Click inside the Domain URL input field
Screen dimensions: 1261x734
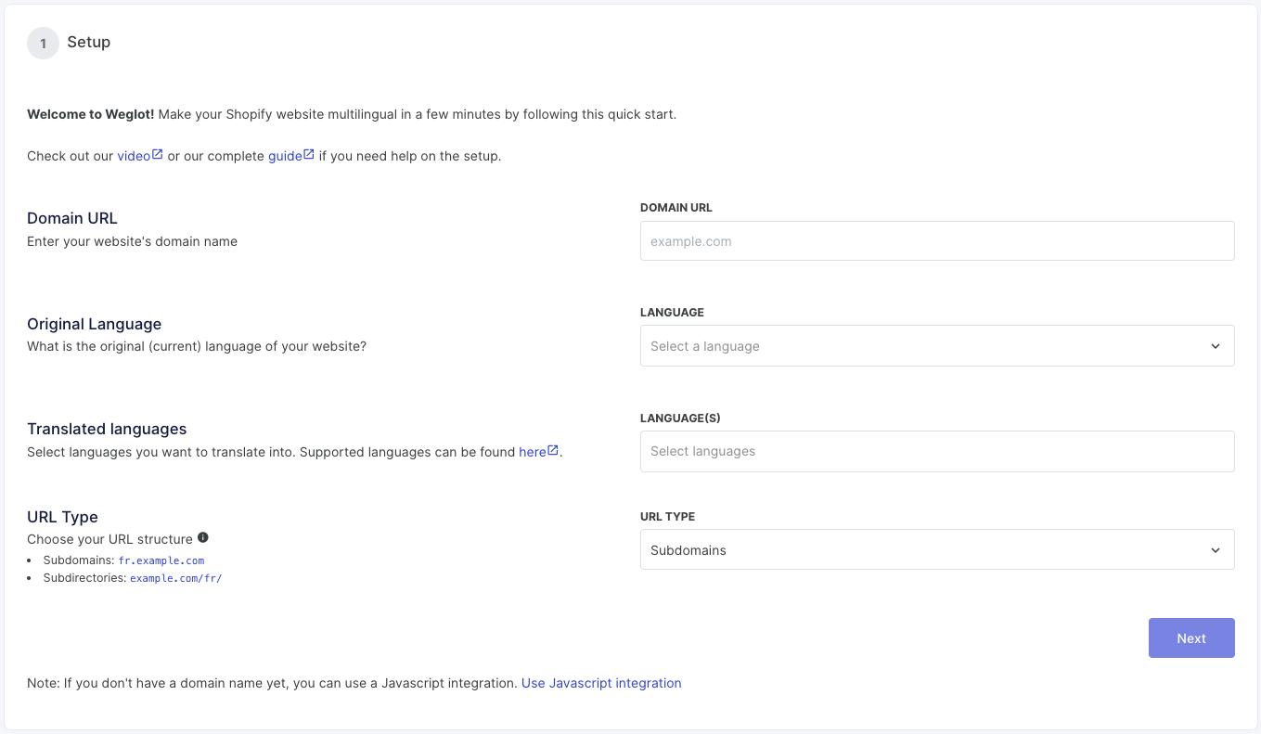point(937,240)
